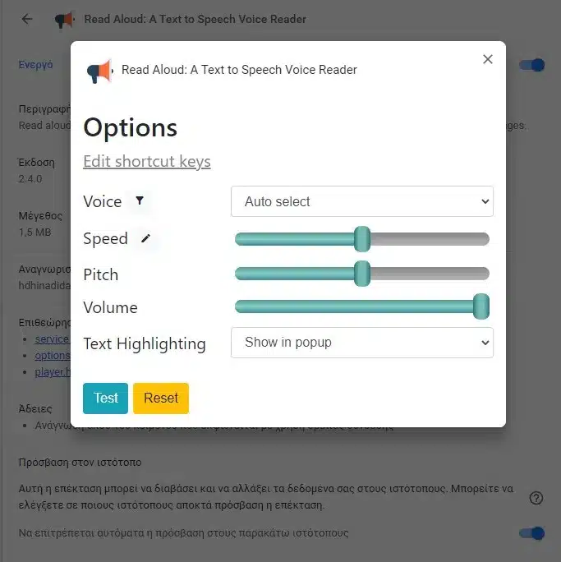The height and width of the screenshot is (562, 561).
Task: Open the service worker inspect link
Action: tap(53, 339)
